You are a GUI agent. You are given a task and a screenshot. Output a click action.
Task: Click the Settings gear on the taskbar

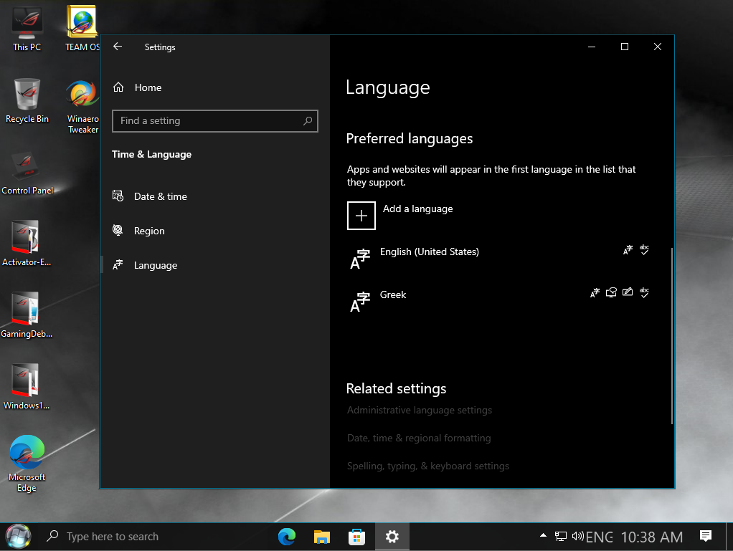click(x=392, y=537)
